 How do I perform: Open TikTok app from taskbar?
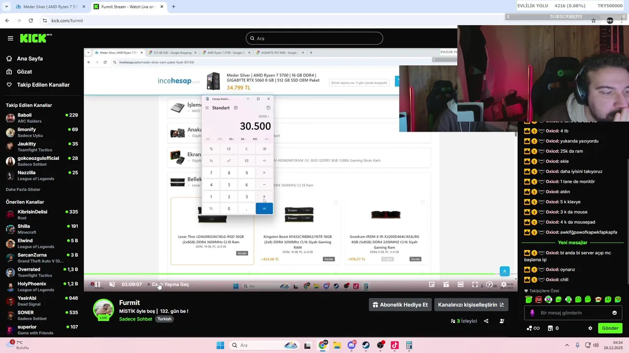click(x=395, y=345)
